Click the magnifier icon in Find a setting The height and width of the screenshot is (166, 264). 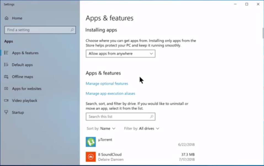coord(72,30)
